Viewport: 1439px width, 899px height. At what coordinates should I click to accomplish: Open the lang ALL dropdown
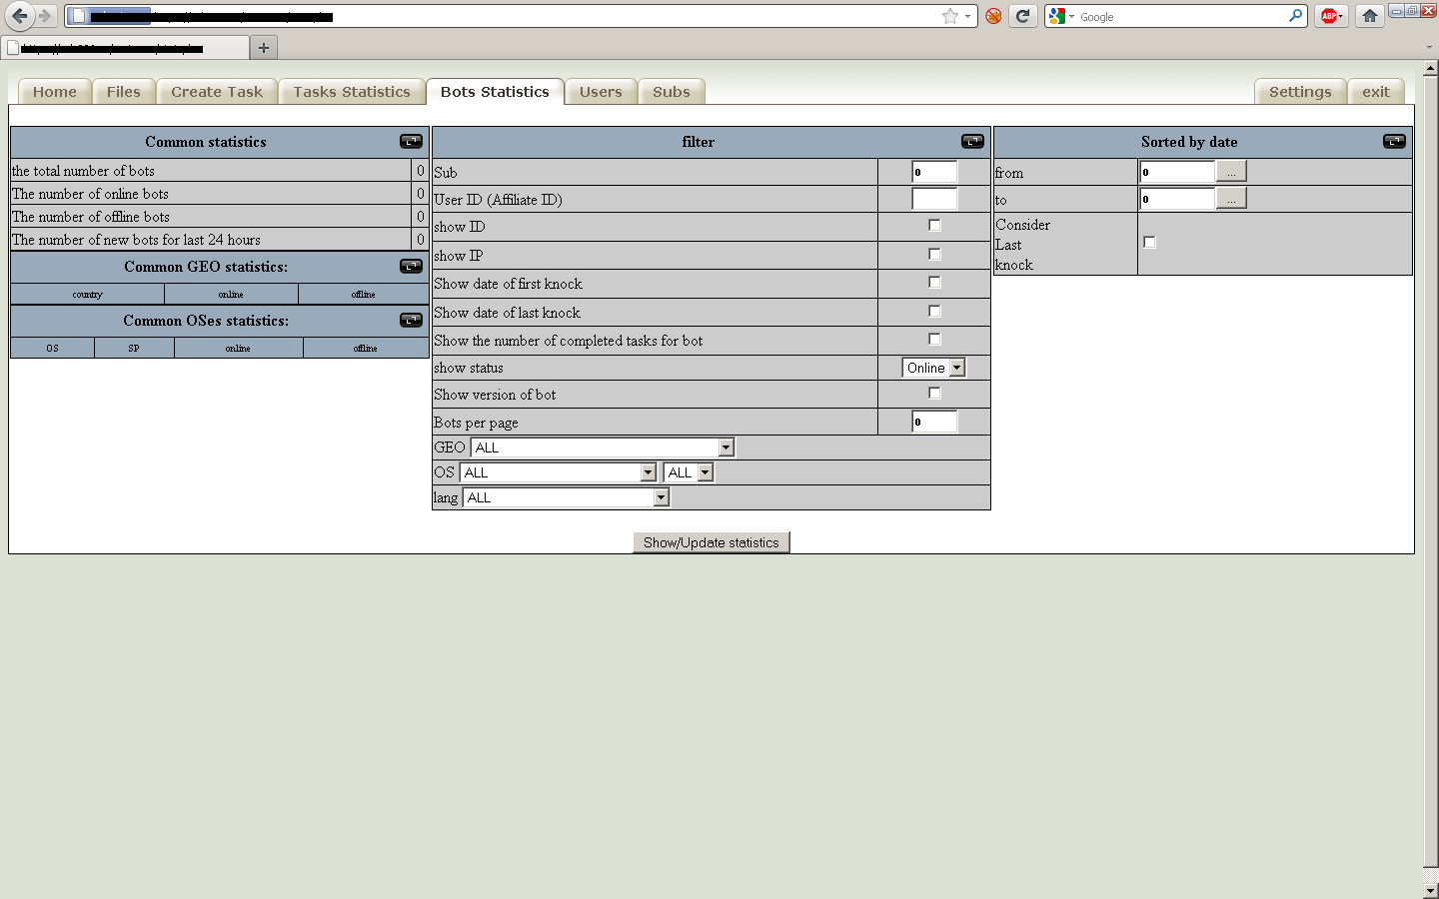[x=566, y=497]
